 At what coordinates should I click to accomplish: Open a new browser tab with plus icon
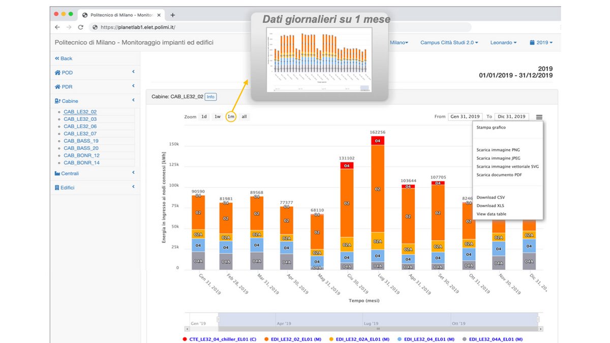(173, 15)
